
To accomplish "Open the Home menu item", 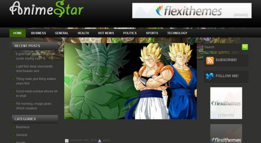I will pos(17,33).
